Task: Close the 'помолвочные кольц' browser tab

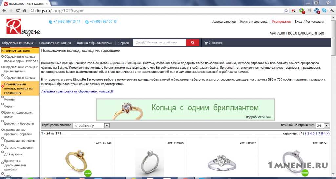Action: 47,4
